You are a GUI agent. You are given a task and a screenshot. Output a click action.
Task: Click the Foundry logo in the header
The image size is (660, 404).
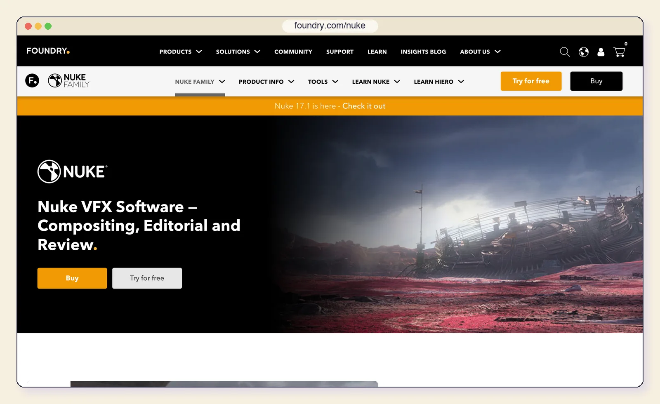[x=48, y=51]
